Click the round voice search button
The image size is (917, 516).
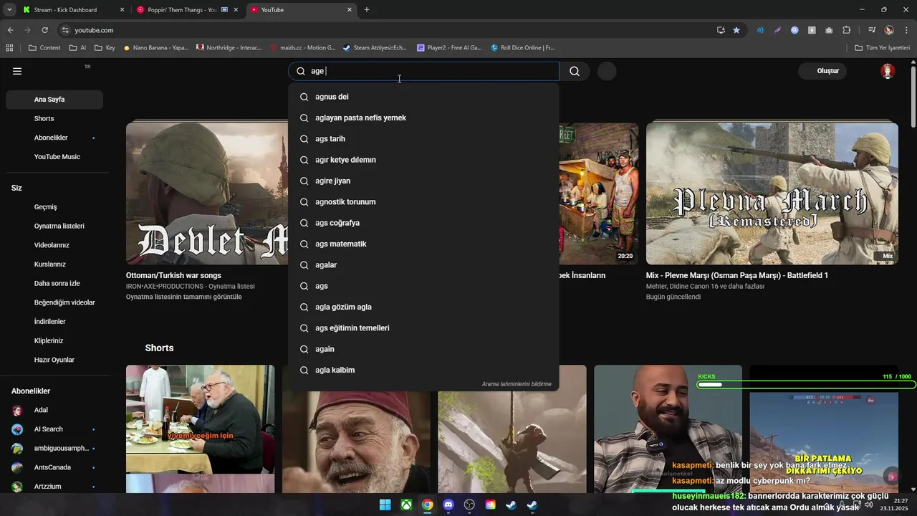[x=607, y=71]
